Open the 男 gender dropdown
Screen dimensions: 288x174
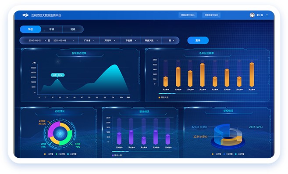tap(171, 40)
